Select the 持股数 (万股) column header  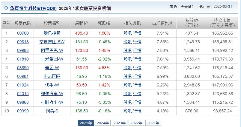click(x=192, y=23)
